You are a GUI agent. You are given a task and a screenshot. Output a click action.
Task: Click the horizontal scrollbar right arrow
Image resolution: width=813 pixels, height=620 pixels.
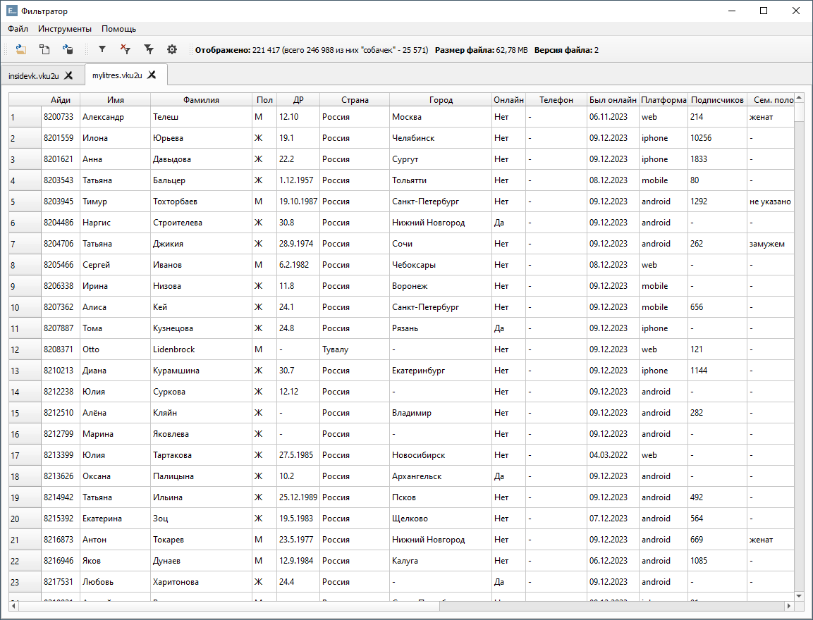788,605
